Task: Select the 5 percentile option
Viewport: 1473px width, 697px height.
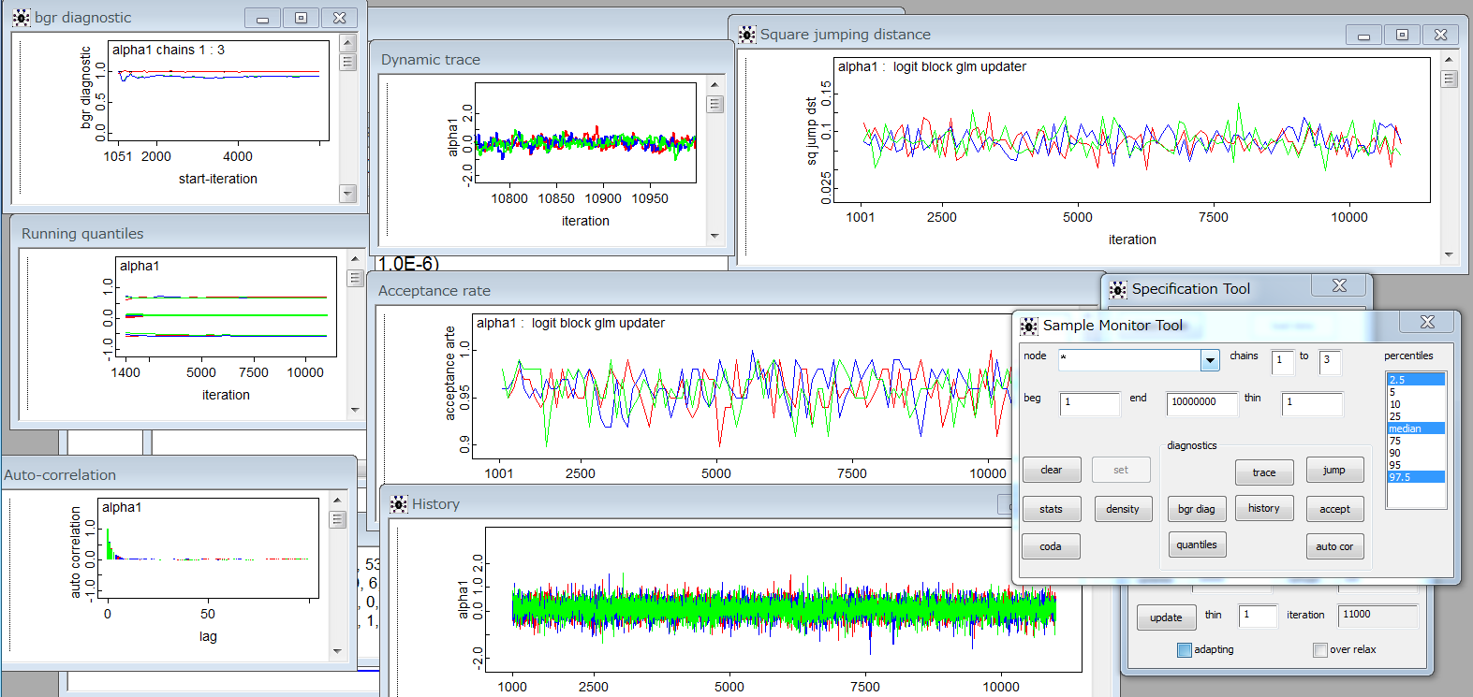Action: click(1416, 392)
